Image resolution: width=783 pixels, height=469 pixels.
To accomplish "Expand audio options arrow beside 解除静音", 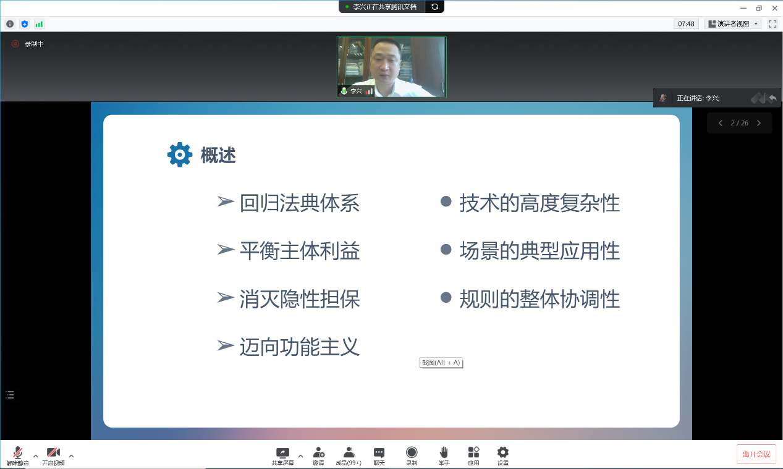I will click(x=35, y=456).
